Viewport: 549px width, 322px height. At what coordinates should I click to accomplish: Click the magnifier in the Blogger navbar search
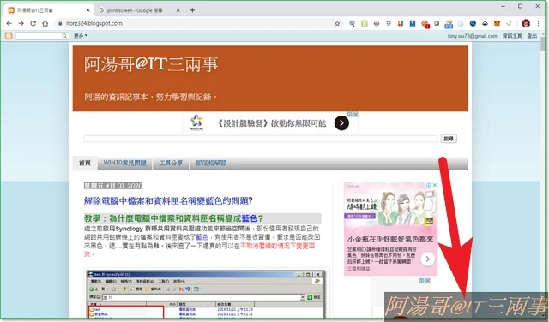pos(64,36)
